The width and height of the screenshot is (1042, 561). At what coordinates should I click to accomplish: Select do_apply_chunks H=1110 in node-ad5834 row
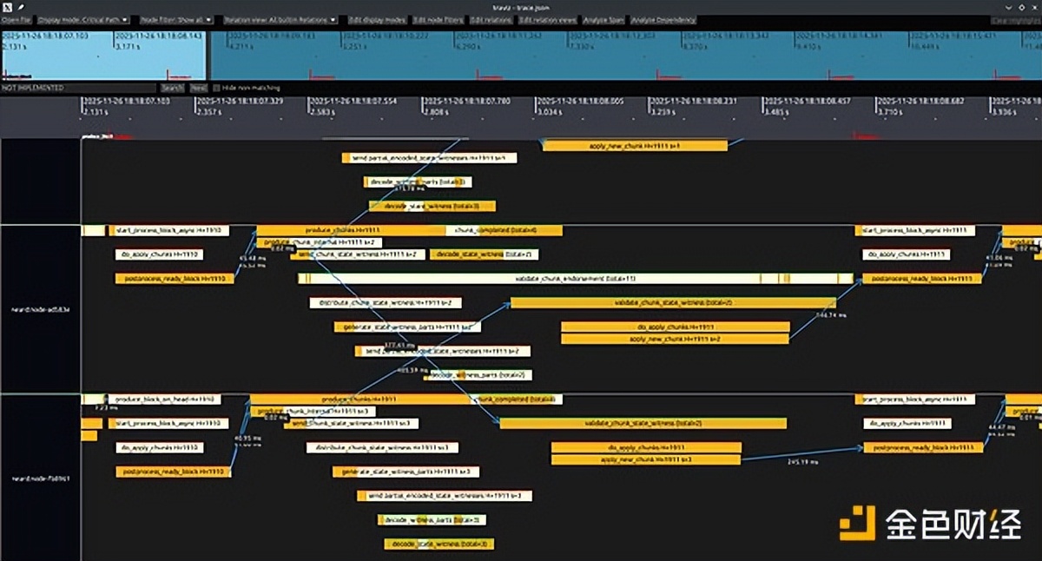coord(159,254)
